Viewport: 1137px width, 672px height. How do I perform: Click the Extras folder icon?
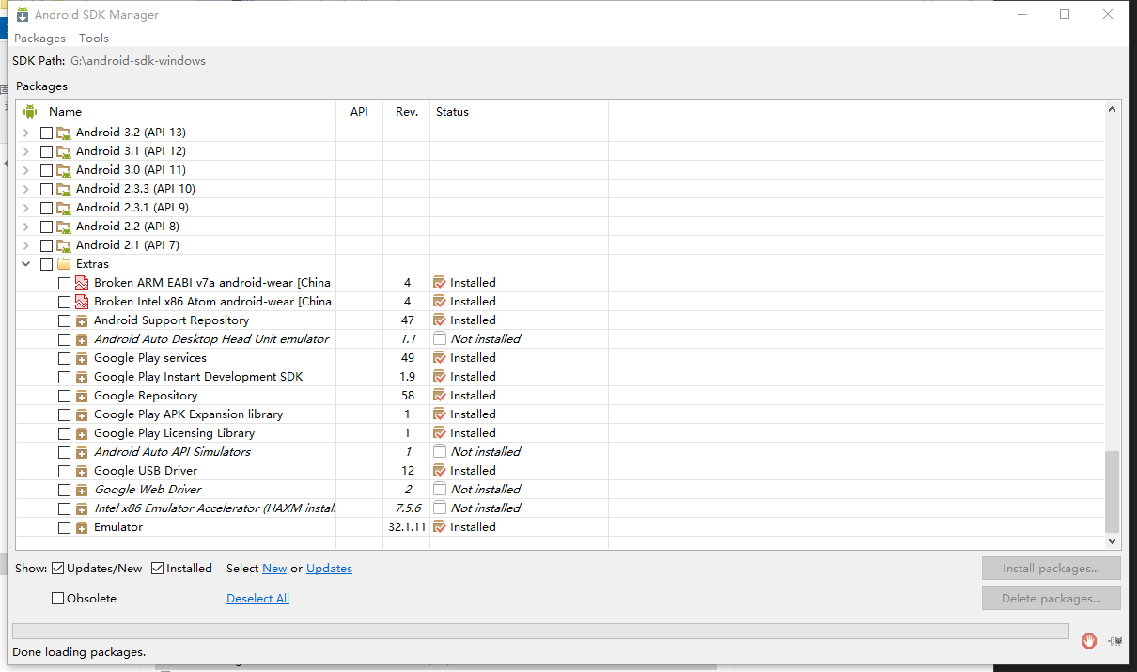tap(64, 264)
